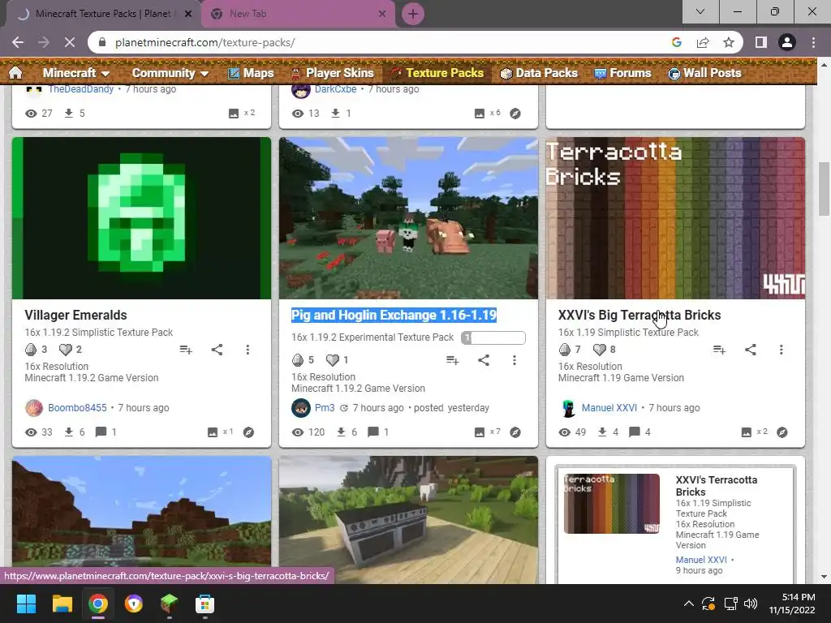
Task: Give a diamond to Pig and Hoglin Exchange
Action: click(x=298, y=360)
